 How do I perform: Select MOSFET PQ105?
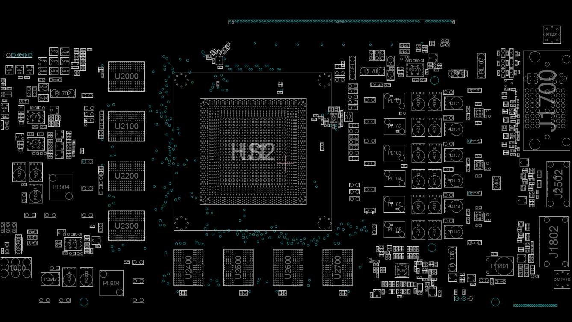click(435, 127)
